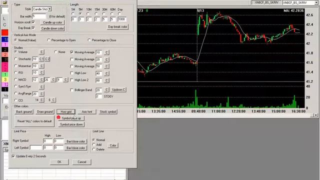Screen dimensions: 320x180
Task: Click the Candle up color button
Action: point(52,22)
